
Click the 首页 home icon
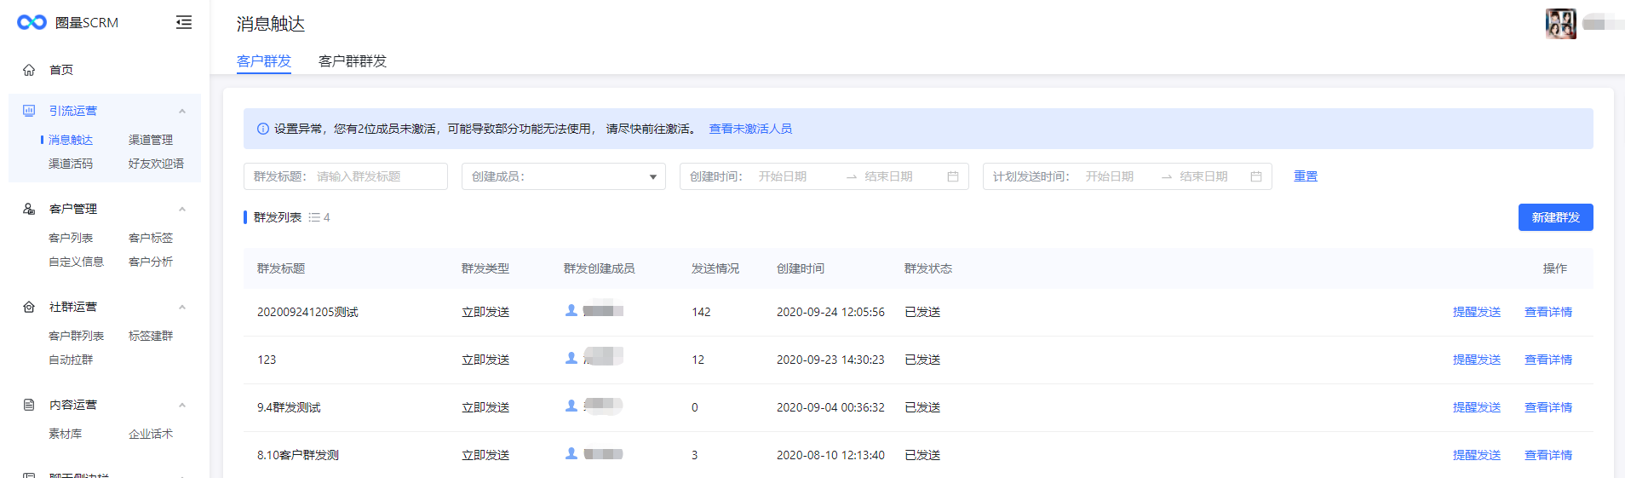point(29,70)
